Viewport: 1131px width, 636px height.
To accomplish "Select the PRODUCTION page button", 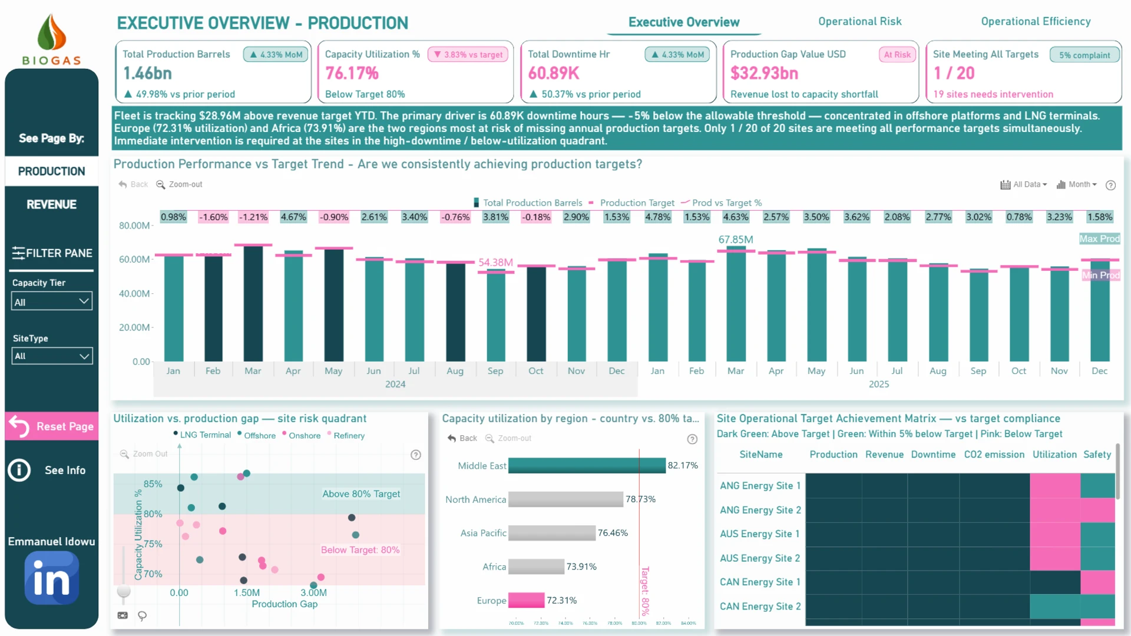I will pyautogui.click(x=51, y=171).
